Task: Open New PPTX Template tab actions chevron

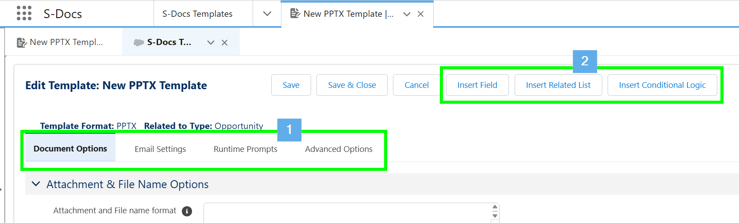Action: [x=407, y=14]
